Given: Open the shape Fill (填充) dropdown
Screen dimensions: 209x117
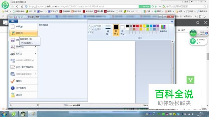Looking at the screenshot, I should click(x=98, y=29).
